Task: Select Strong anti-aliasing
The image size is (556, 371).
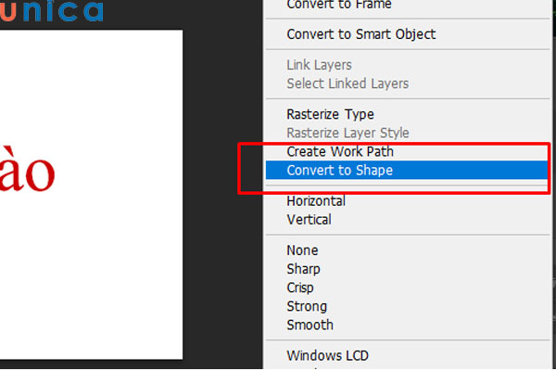Action: pos(306,306)
